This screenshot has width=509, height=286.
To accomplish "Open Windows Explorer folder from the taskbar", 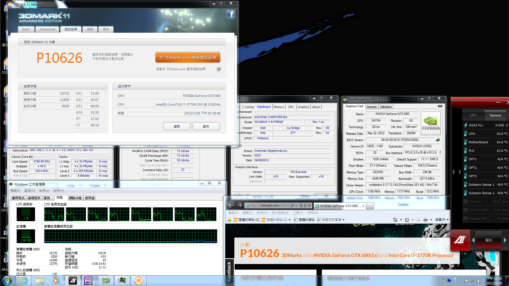I will pyautogui.click(x=40, y=281).
